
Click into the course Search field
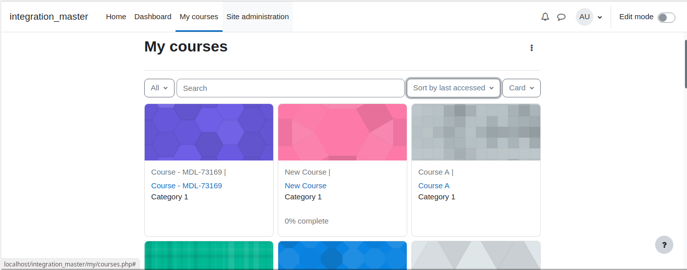[290, 88]
